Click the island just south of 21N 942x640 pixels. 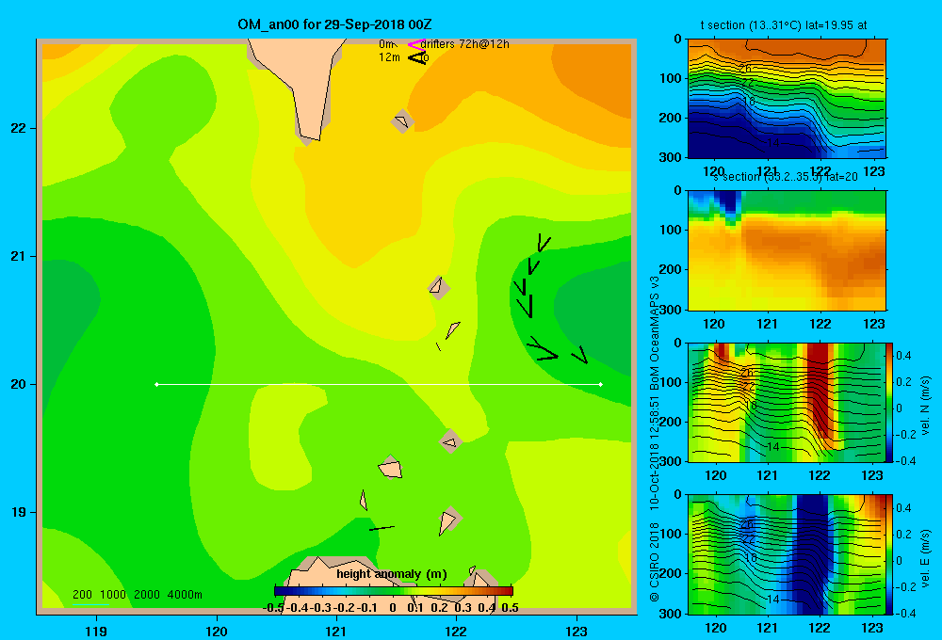coord(438,288)
